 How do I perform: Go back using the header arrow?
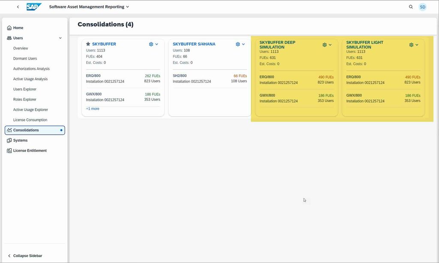click(x=18, y=7)
